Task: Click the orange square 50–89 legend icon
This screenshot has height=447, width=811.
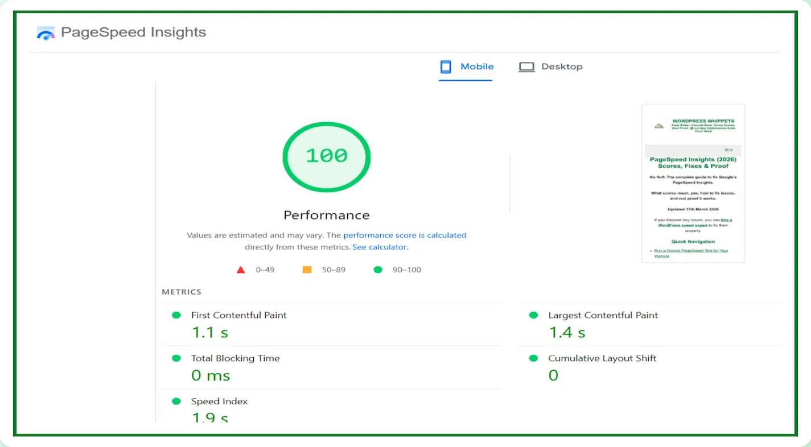Action: coord(307,270)
